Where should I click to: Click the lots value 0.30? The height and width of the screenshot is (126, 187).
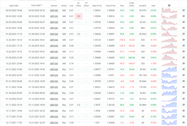(71, 58)
